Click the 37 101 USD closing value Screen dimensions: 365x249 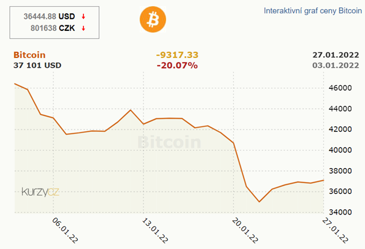pyautogui.click(x=37, y=65)
